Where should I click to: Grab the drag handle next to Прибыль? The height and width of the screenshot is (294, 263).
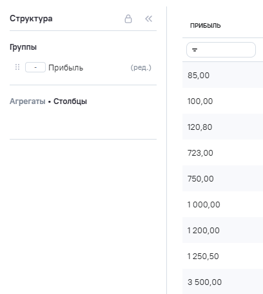click(x=17, y=67)
